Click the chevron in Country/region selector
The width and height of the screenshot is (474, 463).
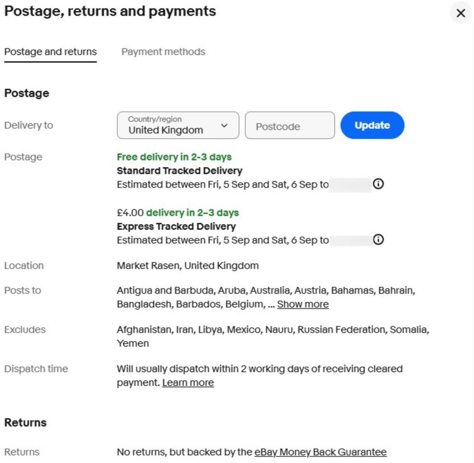click(x=224, y=125)
